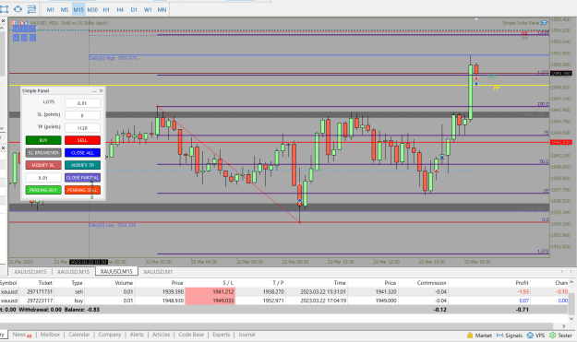Sort trades by T / P column header
Viewport: 577px width, 342px height.
[x=278, y=282]
